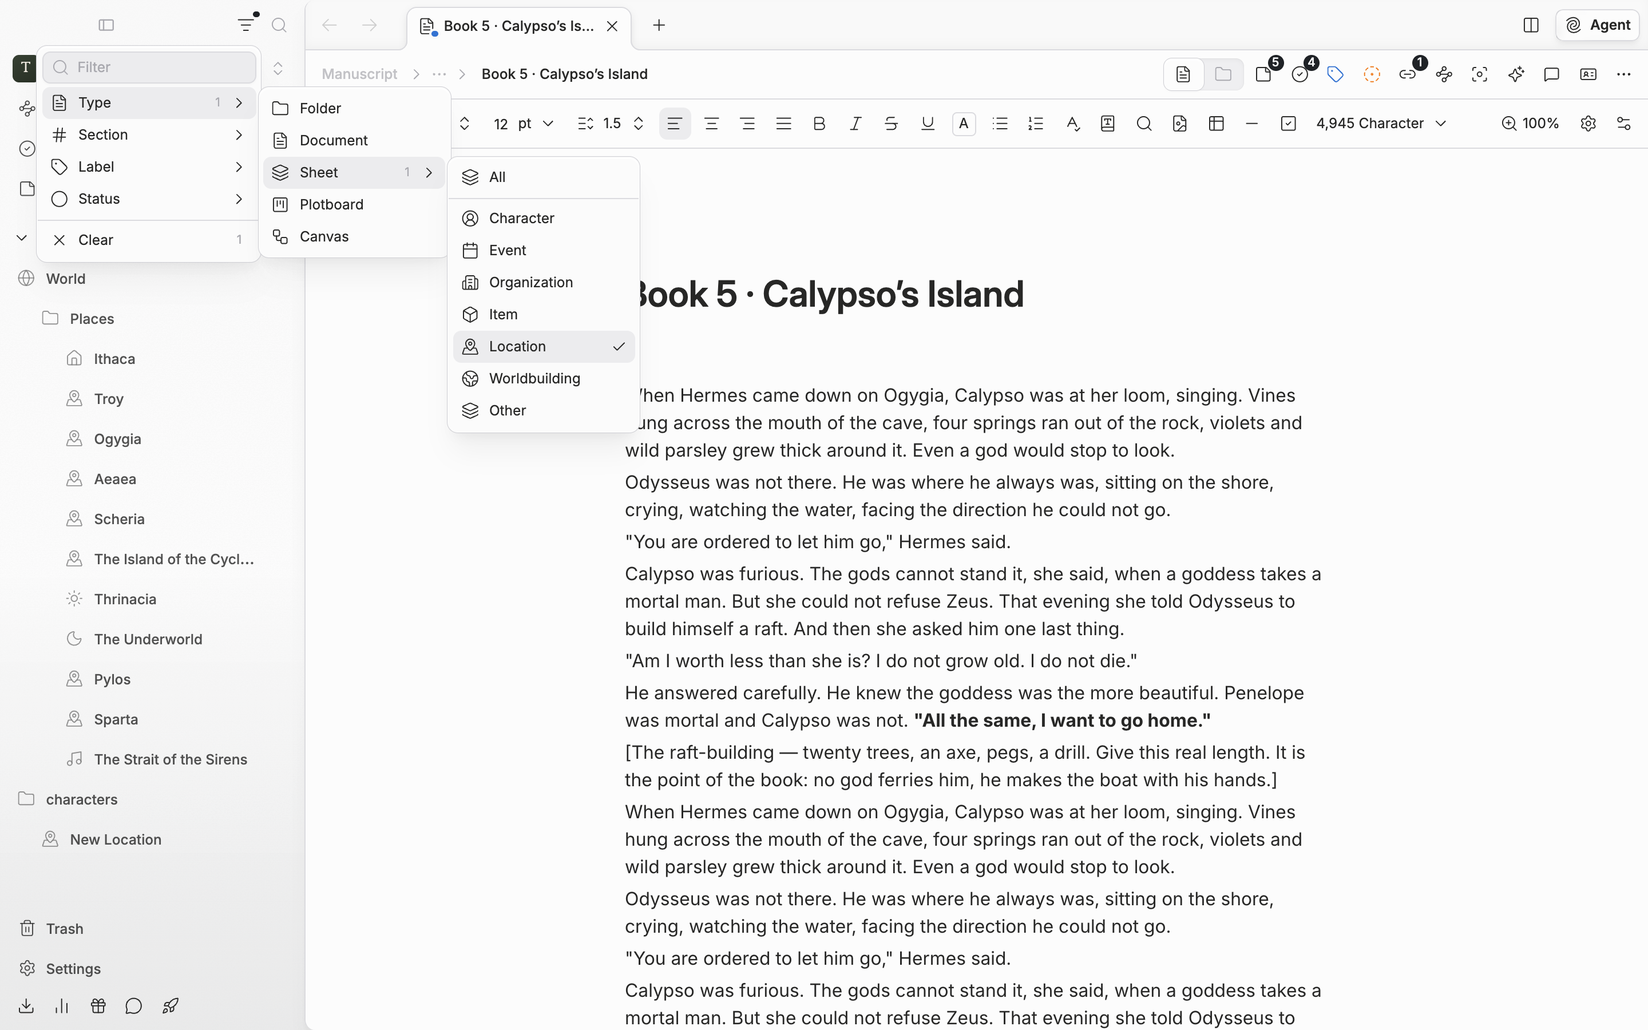The image size is (1648, 1030).
Task: Click the orange dashed status circle
Action: tap(1372, 74)
